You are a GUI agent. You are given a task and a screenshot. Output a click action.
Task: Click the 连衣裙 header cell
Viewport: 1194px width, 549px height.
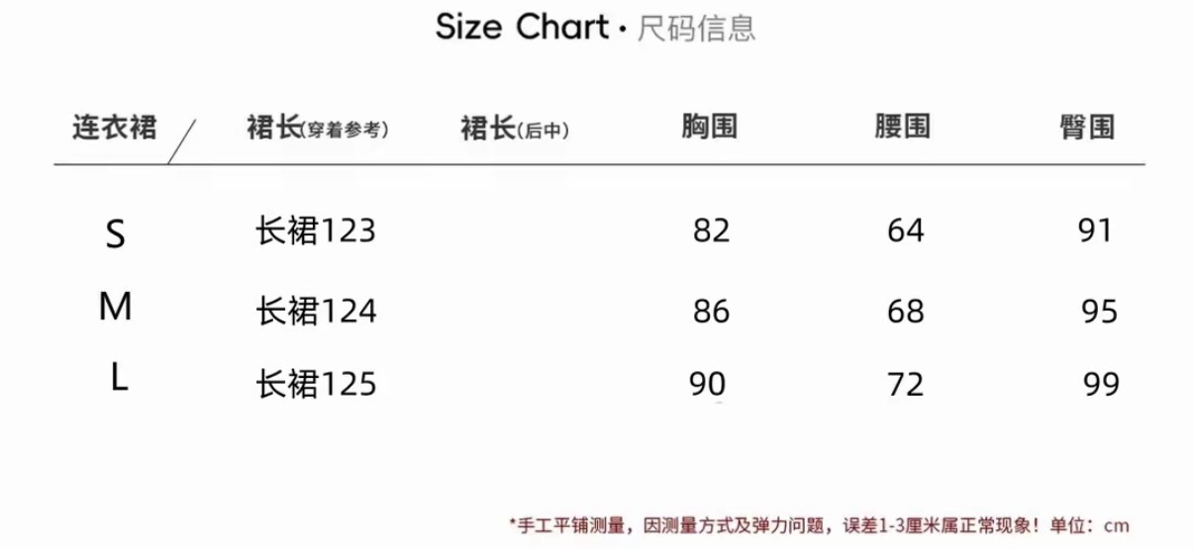[x=115, y=128]
